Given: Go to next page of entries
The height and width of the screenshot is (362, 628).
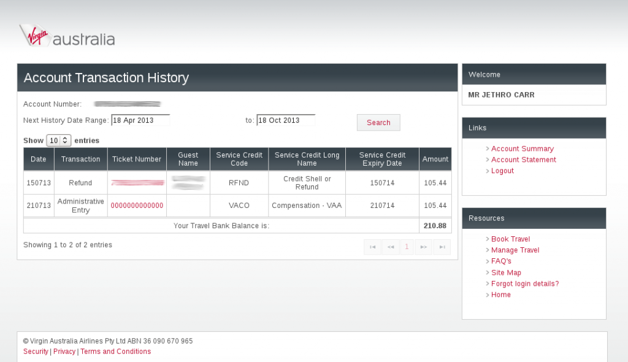Looking at the screenshot, I should tap(423, 247).
